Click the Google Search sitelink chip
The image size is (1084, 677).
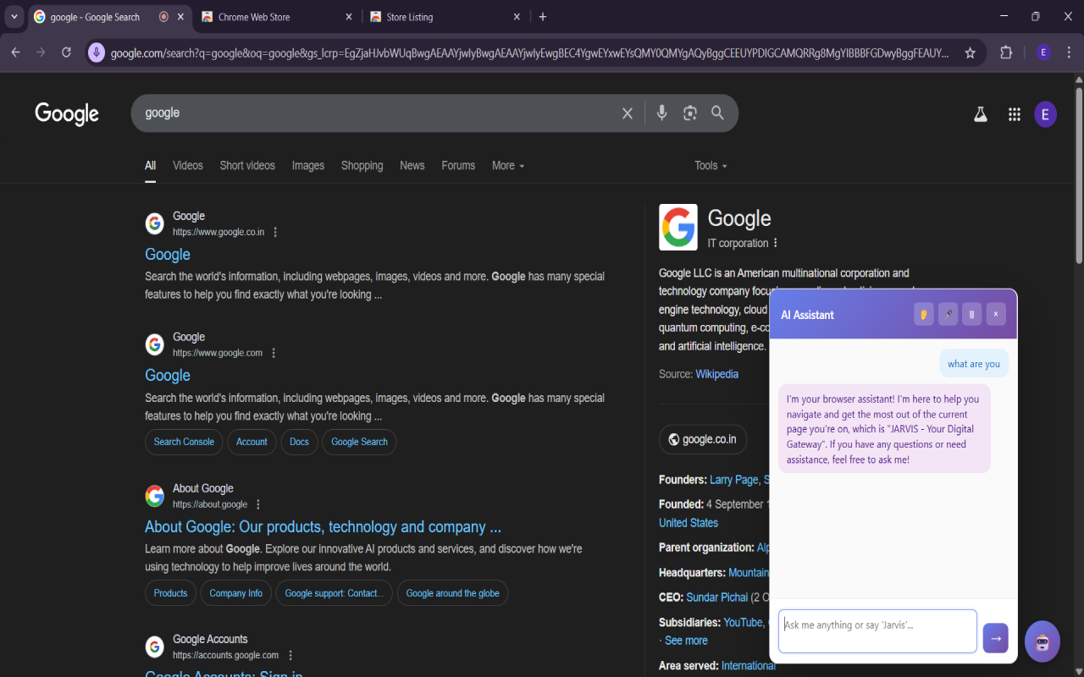pos(359,442)
